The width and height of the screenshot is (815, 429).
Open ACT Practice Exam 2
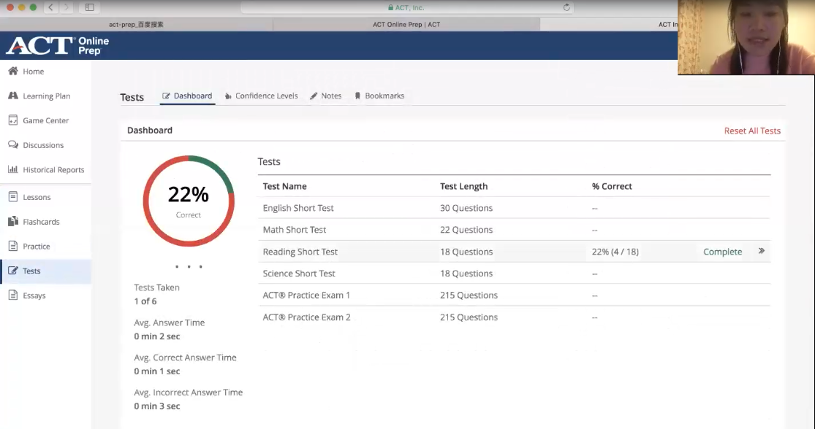(x=306, y=317)
